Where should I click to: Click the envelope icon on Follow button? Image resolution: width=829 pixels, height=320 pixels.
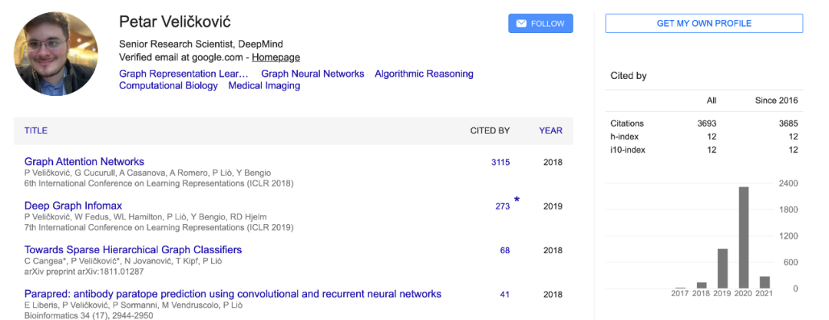(521, 24)
